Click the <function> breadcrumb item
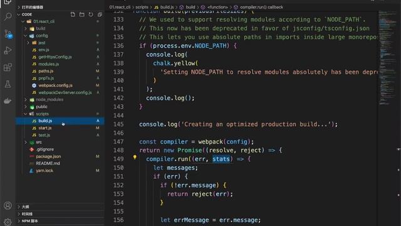The width and height of the screenshot is (401, 226). (214, 7)
